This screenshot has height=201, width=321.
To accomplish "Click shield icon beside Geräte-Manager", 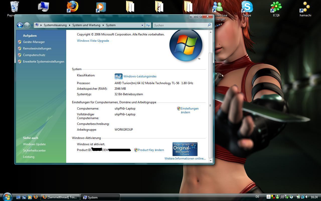I will coord(20,42).
